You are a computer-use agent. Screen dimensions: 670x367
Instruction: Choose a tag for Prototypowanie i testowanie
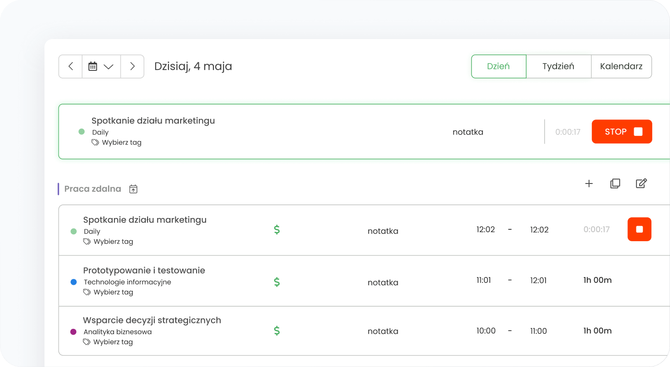click(x=113, y=292)
